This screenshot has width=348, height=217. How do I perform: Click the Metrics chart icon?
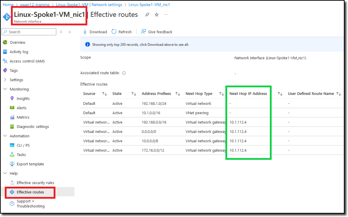click(x=12, y=117)
